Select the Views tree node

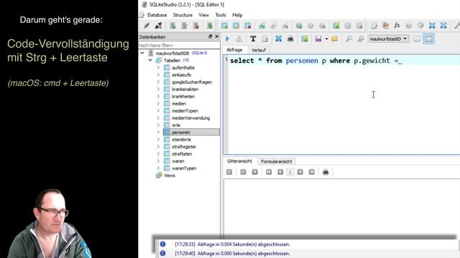[170, 176]
